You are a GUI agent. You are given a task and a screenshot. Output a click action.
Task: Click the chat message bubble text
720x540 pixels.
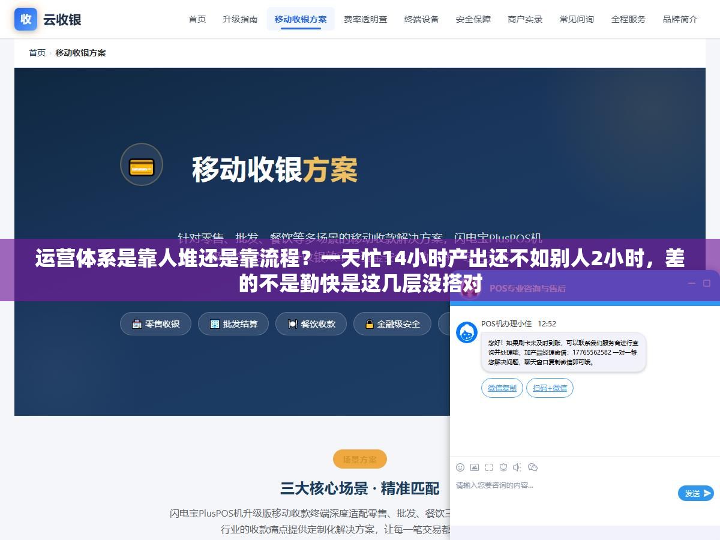[563, 352]
